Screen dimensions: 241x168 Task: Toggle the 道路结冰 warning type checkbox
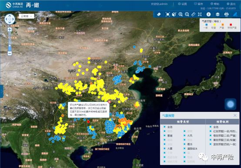tap(184, 148)
